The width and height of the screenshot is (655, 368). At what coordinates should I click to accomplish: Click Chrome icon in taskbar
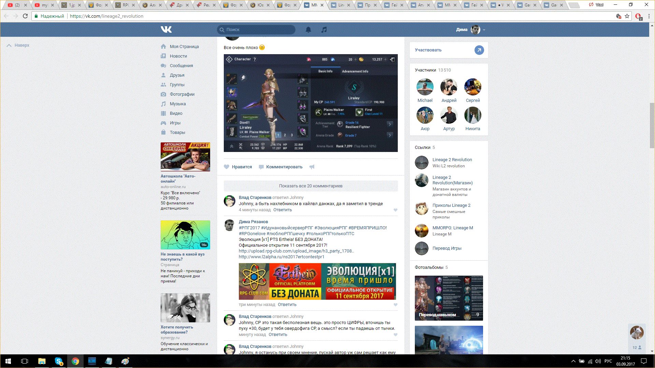coord(75,361)
